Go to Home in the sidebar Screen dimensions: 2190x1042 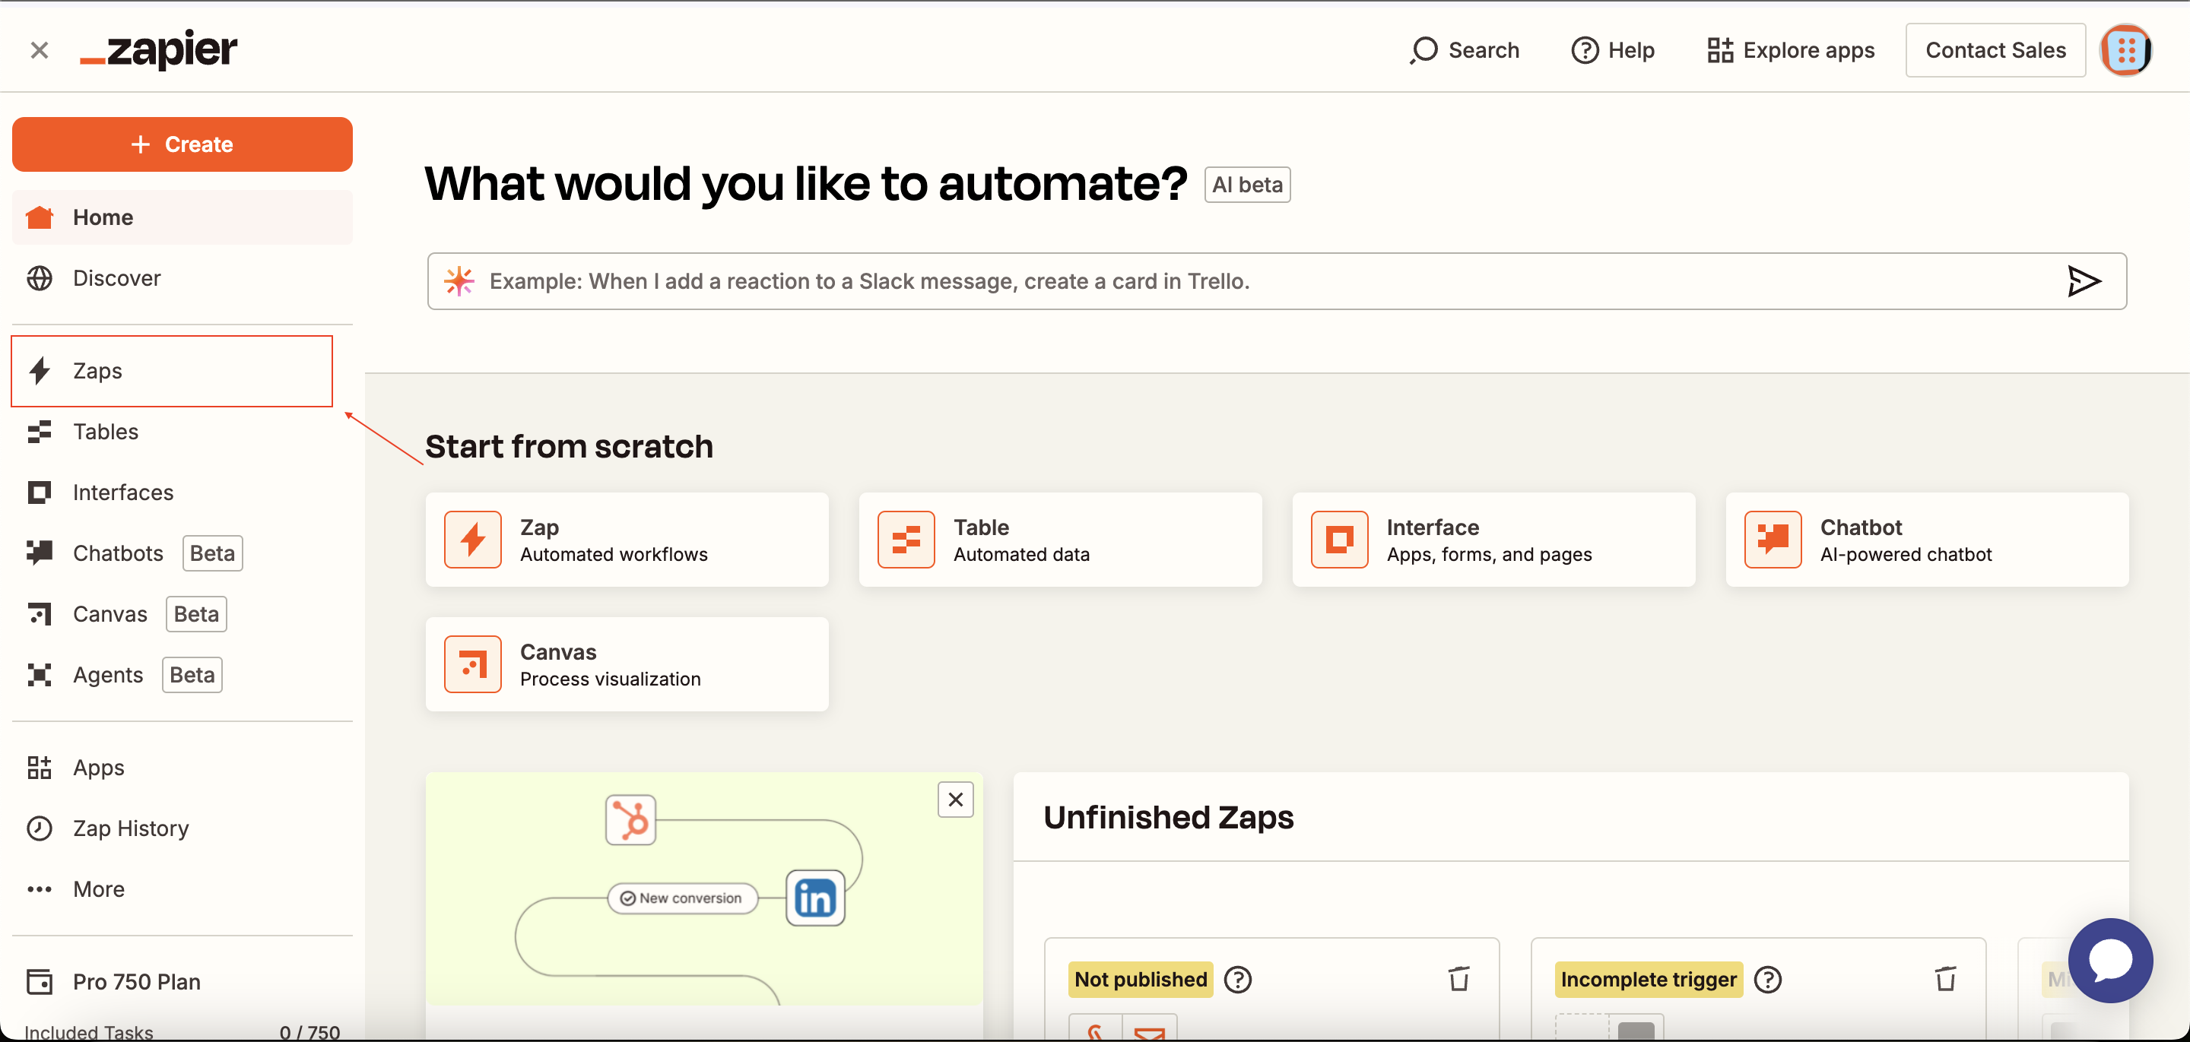(x=182, y=217)
